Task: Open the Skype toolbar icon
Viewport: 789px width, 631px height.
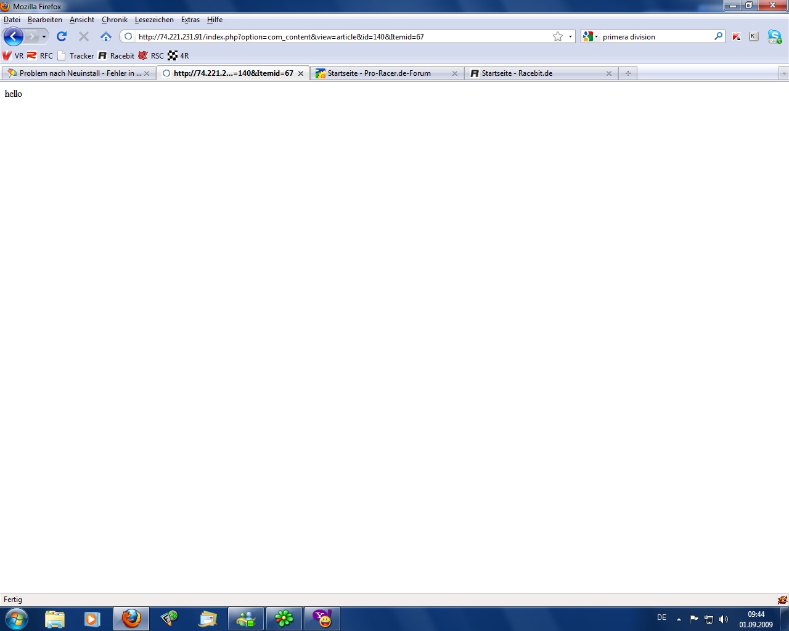Action: (x=774, y=36)
